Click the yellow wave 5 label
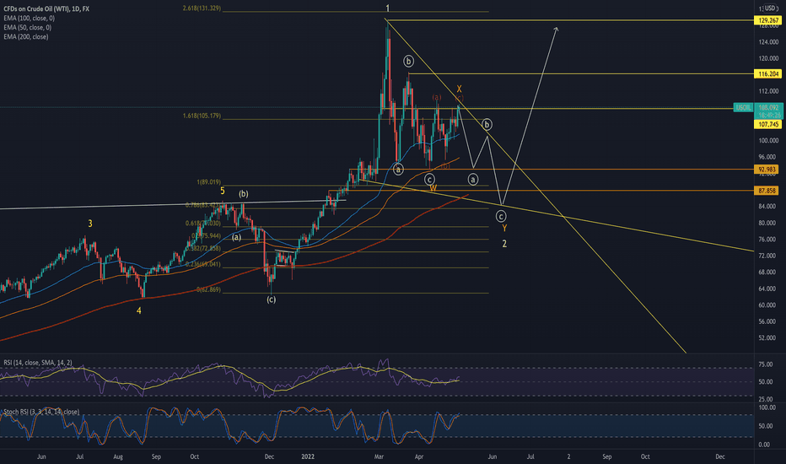The width and height of the screenshot is (786, 464). point(223,191)
